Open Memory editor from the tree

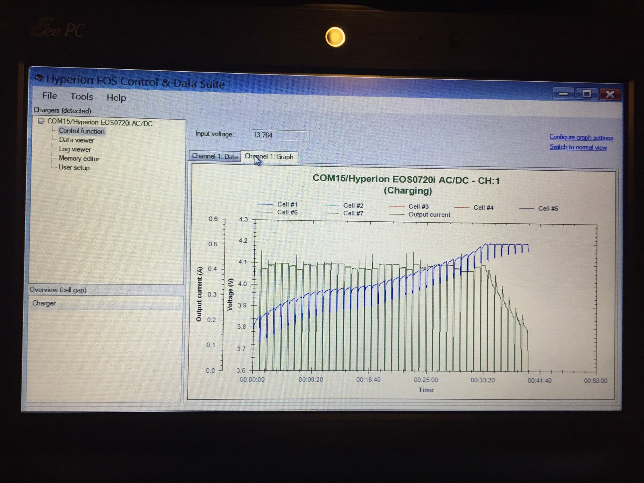click(79, 159)
